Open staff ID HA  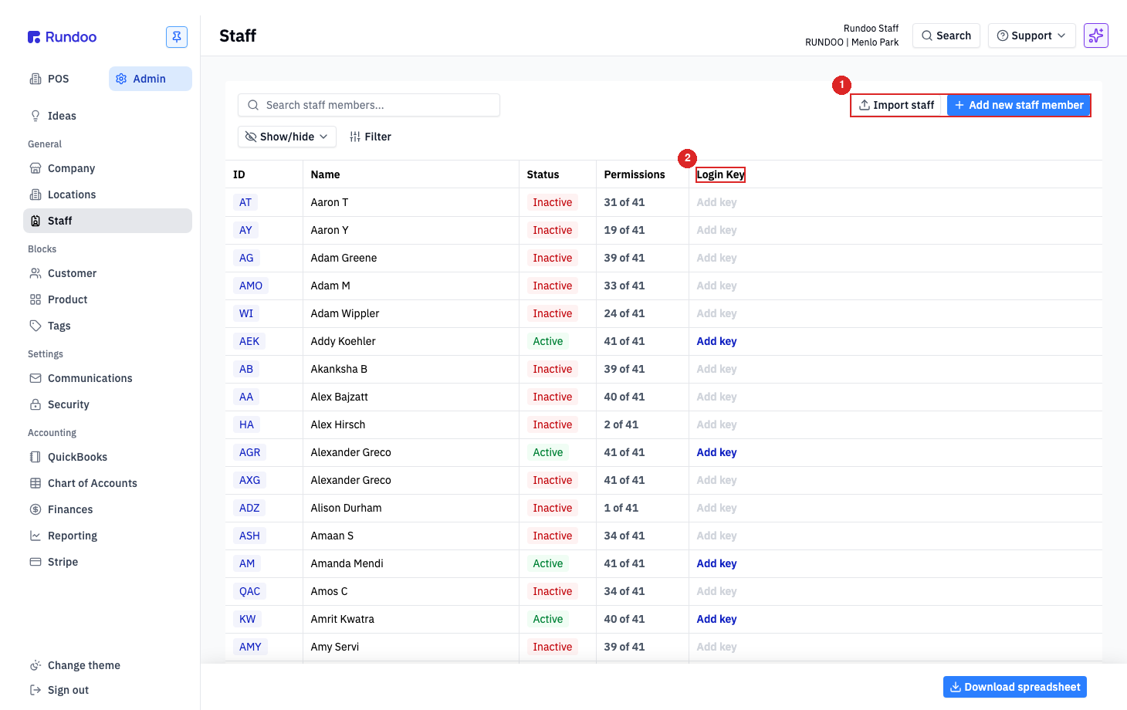pyautogui.click(x=246, y=424)
